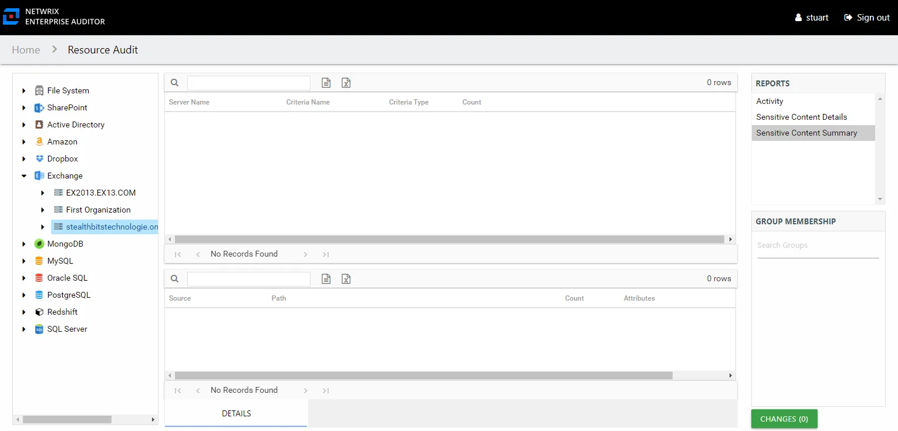This screenshot has width=898, height=431.
Task: Click the File System server icon
Action: tap(39, 90)
